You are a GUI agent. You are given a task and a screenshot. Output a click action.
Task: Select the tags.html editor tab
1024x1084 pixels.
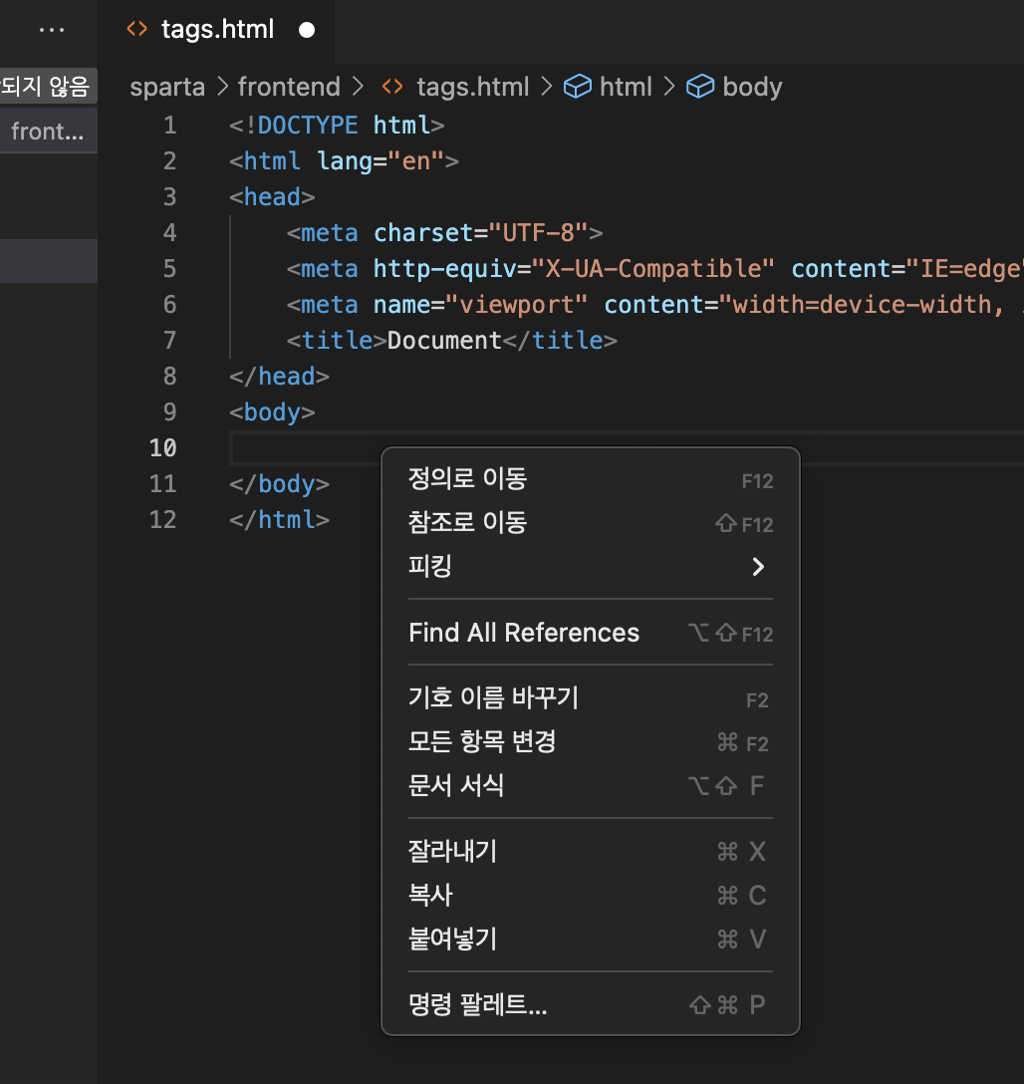216,30
